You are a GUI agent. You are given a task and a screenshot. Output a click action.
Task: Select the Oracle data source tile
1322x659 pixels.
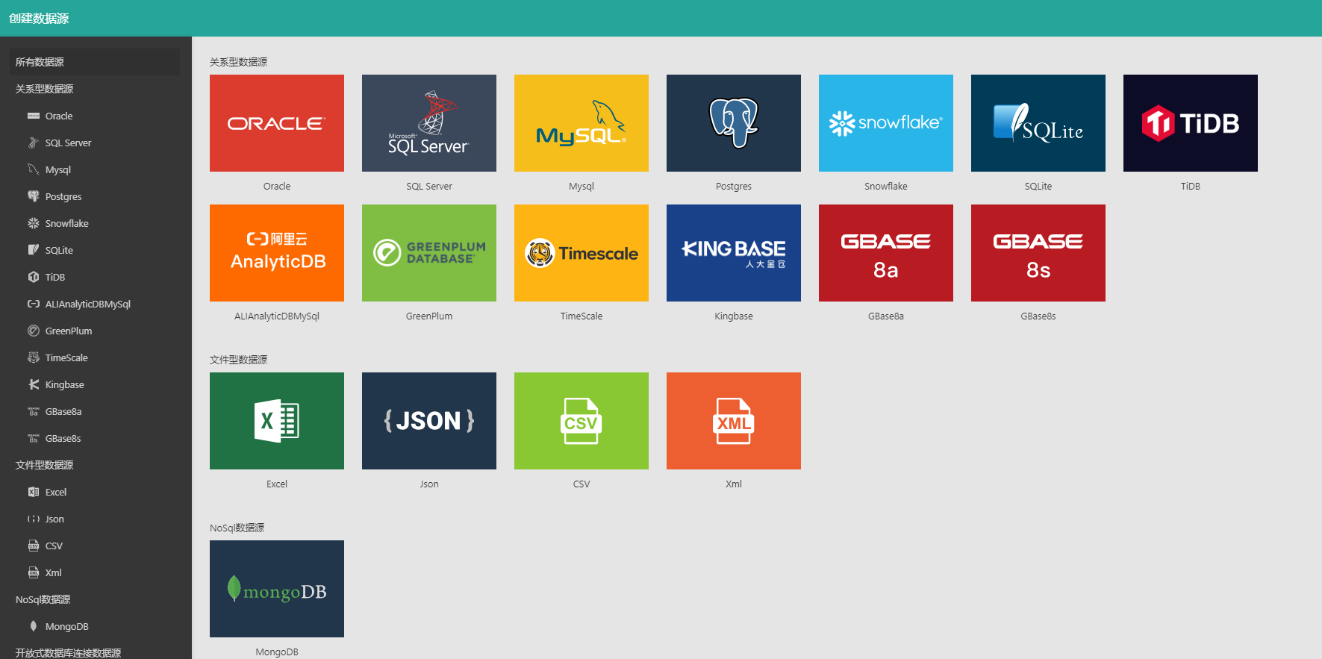click(x=277, y=123)
